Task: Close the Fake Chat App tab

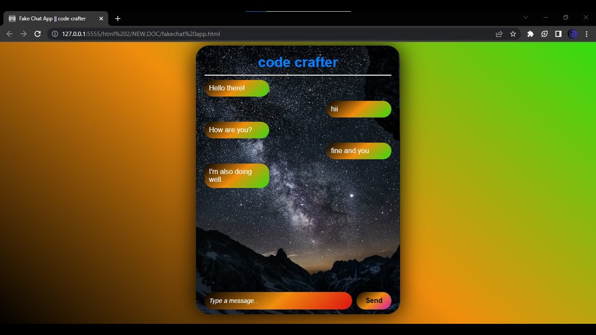Action: coord(101,19)
